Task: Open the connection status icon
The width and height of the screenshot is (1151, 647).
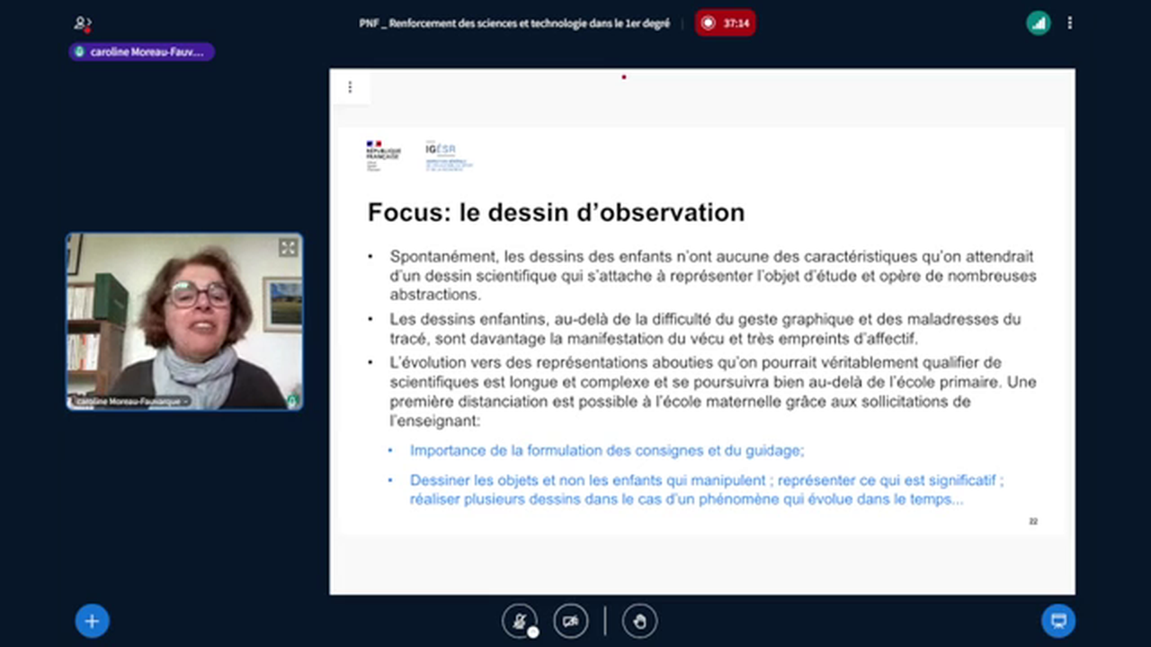Action: [1039, 23]
